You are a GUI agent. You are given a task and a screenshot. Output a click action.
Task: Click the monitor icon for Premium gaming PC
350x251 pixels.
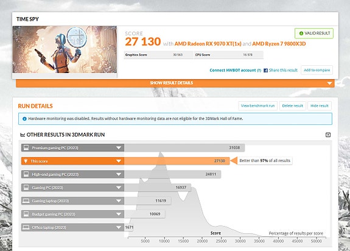26,147
